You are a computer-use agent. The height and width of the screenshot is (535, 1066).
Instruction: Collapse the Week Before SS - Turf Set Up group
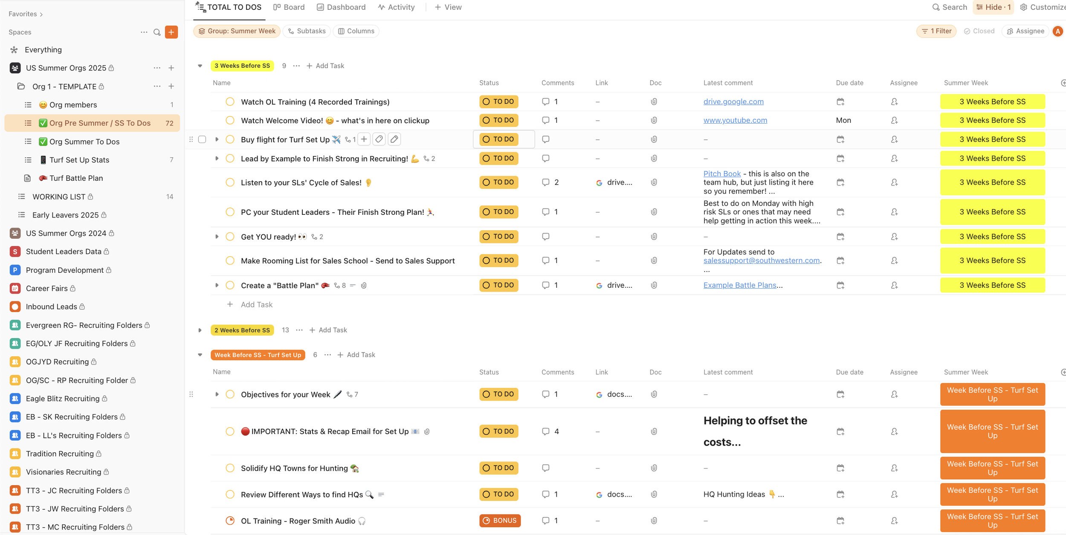coord(200,355)
